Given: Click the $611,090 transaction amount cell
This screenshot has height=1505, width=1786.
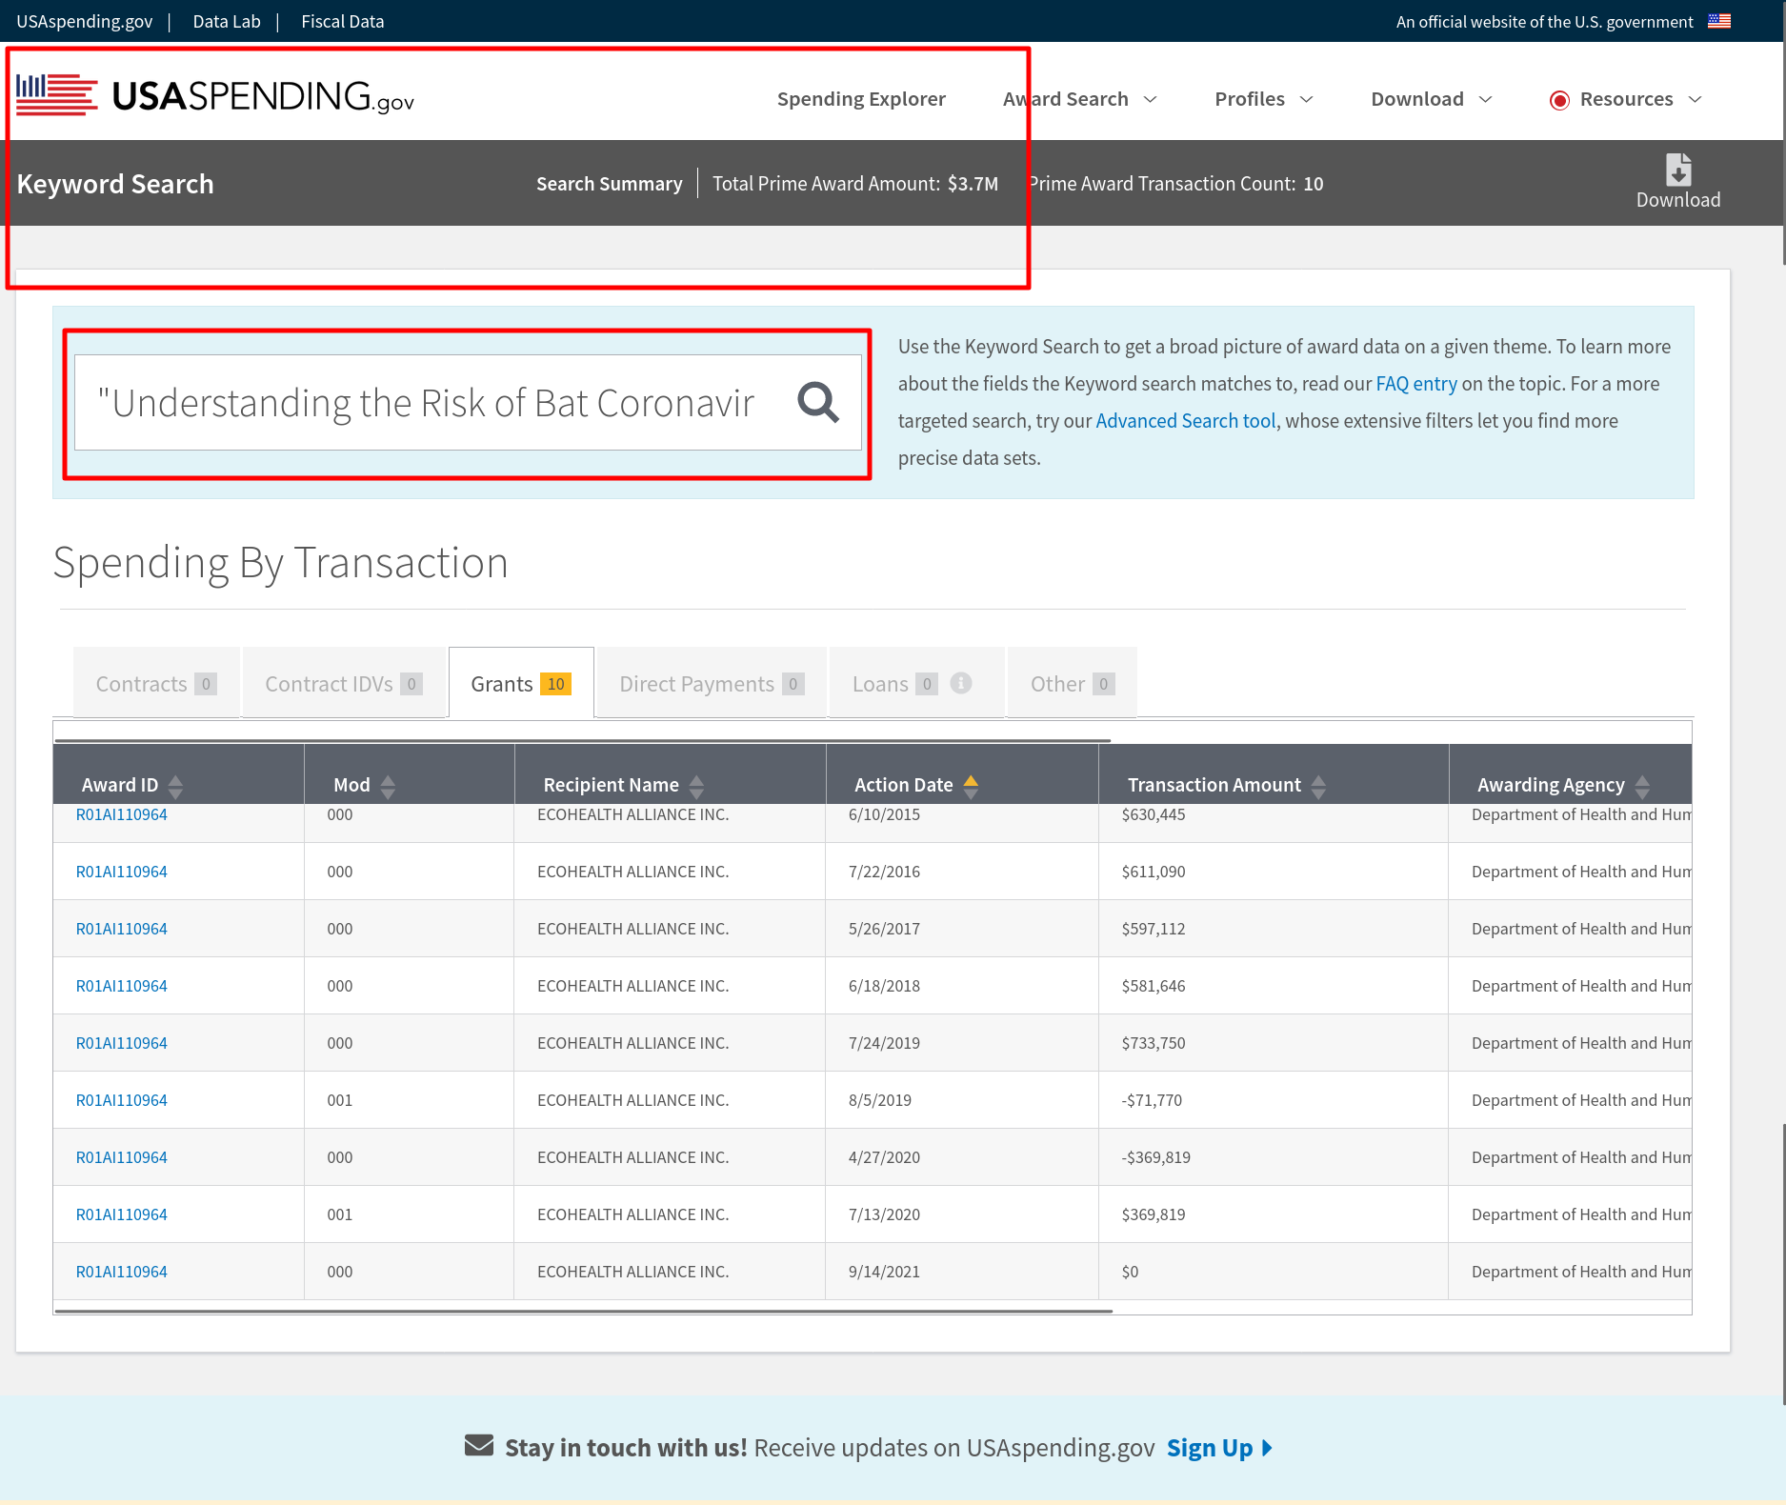Looking at the screenshot, I should 1274,871.
